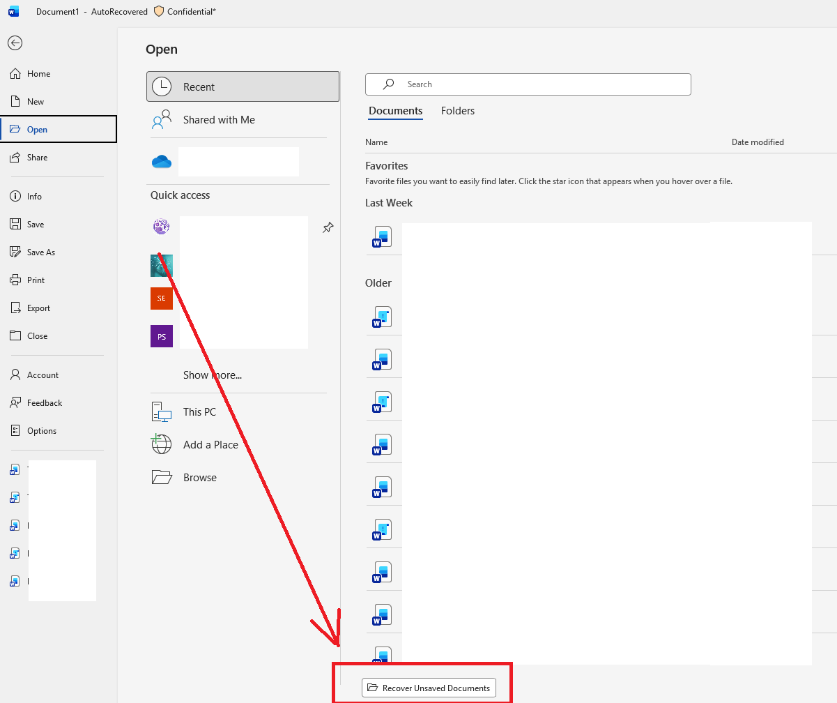Viewport: 837px width, 703px height.
Task: Switch to the Folders tab
Action: pyautogui.click(x=458, y=111)
